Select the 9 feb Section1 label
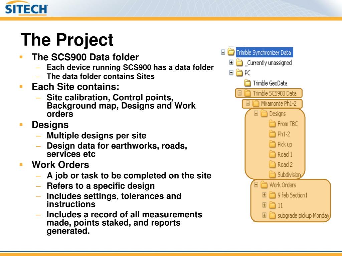342x256 pixels. (293, 195)
